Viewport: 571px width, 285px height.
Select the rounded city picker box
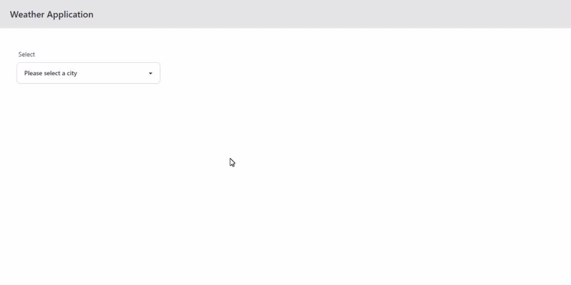click(x=88, y=73)
